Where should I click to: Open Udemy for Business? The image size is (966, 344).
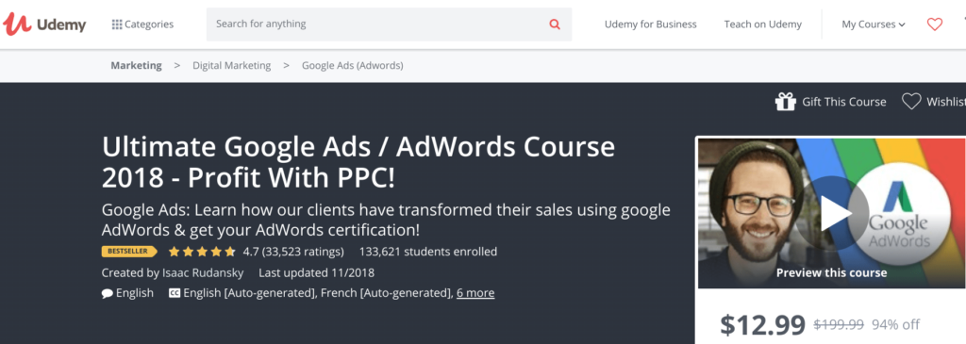[651, 25]
